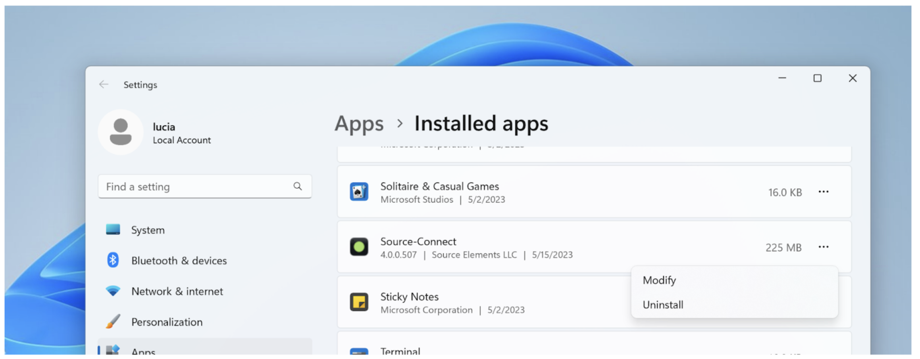920x359 pixels.
Task: Click the Network wifi icon in sidebar
Action: click(x=113, y=291)
